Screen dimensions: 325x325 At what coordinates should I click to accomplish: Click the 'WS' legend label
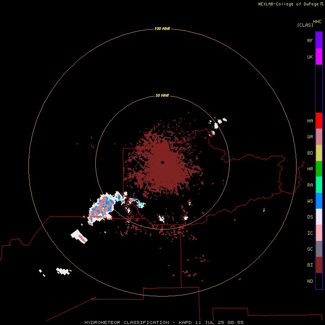click(310, 201)
